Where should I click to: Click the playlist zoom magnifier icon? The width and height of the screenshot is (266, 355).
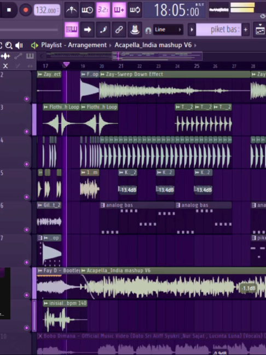point(9,45)
